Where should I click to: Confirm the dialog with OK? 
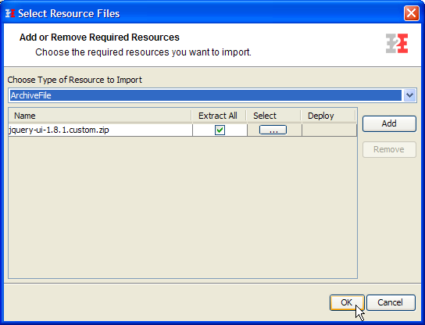347,302
